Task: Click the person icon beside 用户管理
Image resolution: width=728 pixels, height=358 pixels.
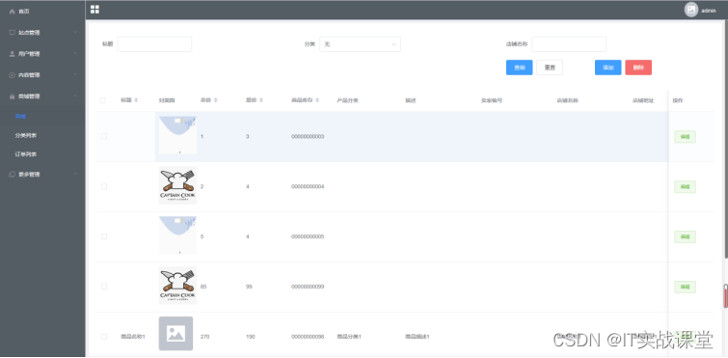Action: [13, 54]
